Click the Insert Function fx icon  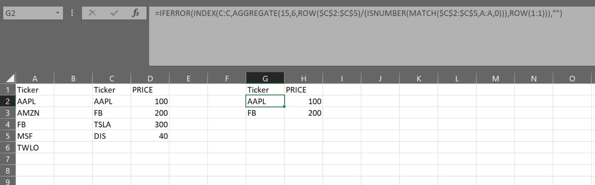tap(136, 13)
